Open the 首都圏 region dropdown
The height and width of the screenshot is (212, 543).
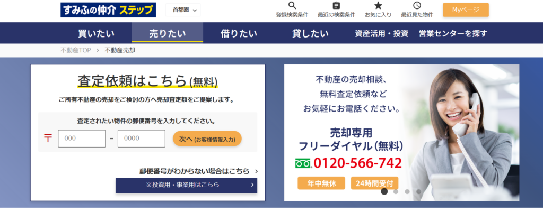(x=183, y=10)
